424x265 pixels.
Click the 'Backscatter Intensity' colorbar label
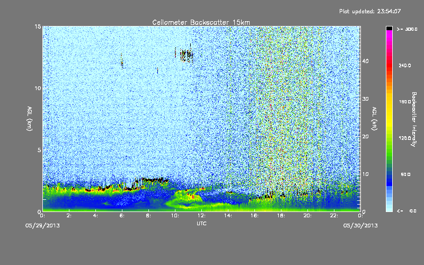click(x=414, y=119)
